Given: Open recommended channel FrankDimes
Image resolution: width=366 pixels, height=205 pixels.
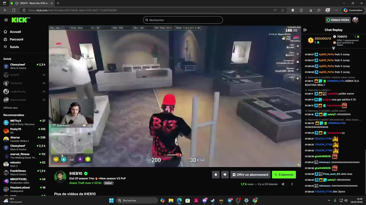Looking at the screenshot, I should point(24,173).
